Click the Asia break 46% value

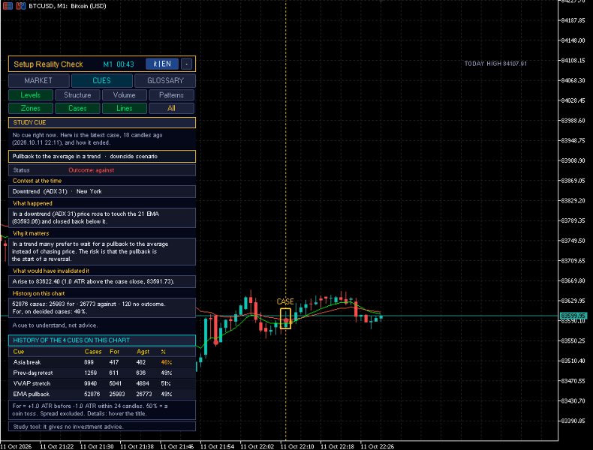(167, 362)
